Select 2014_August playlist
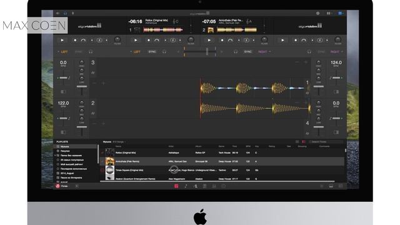Screen dimensions: 400x225 point(76,173)
